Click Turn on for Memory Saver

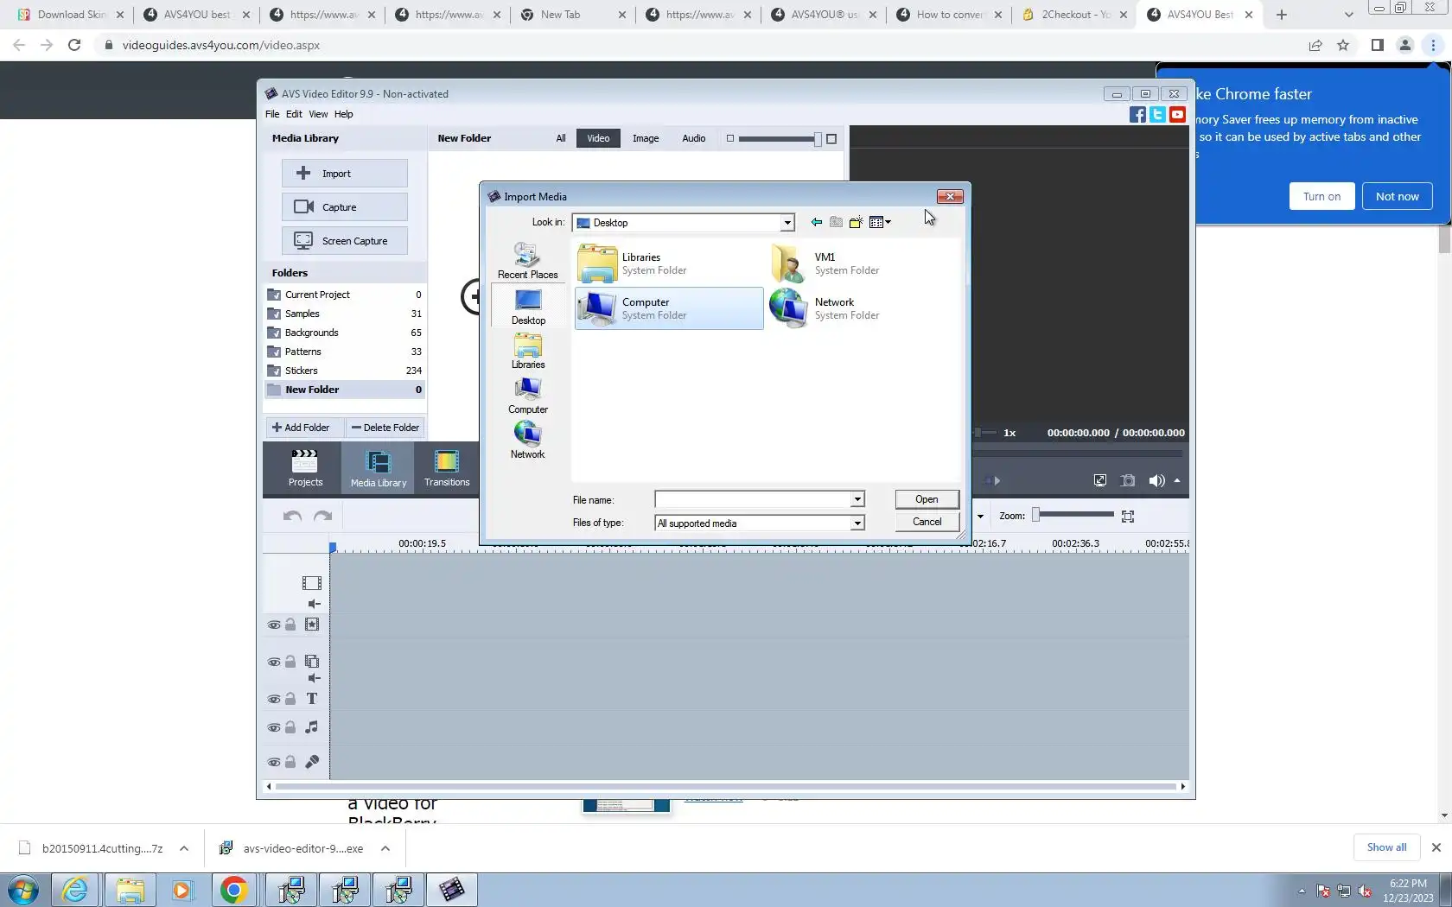point(1321,196)
